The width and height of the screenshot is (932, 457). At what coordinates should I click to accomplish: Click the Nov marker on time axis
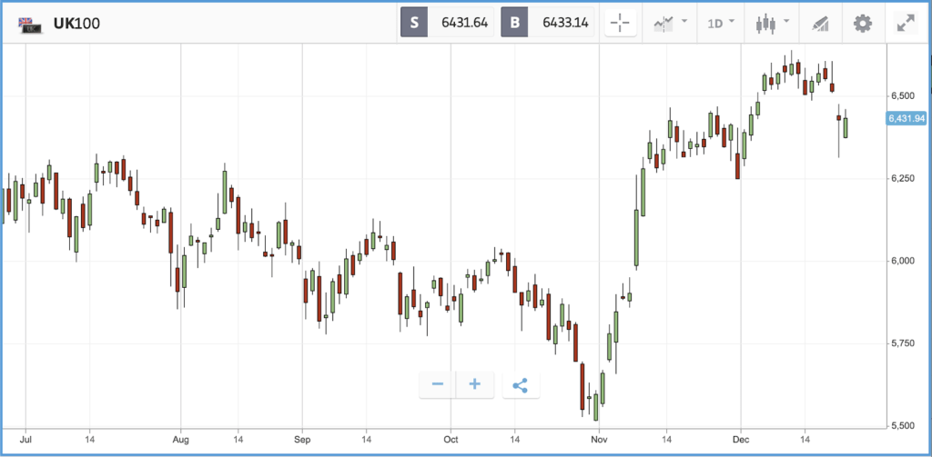[599, 441]
